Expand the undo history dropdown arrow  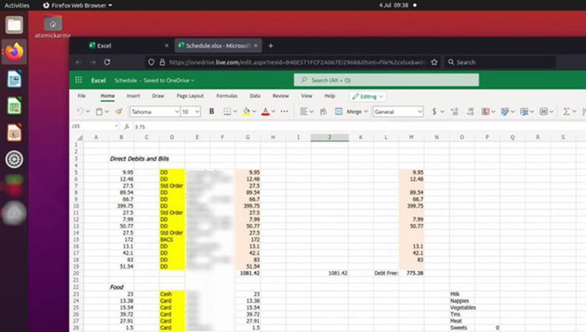click(88, 111)
